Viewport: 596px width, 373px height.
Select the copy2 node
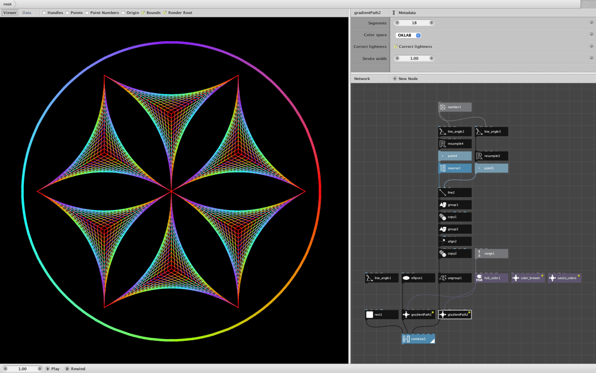455,253
